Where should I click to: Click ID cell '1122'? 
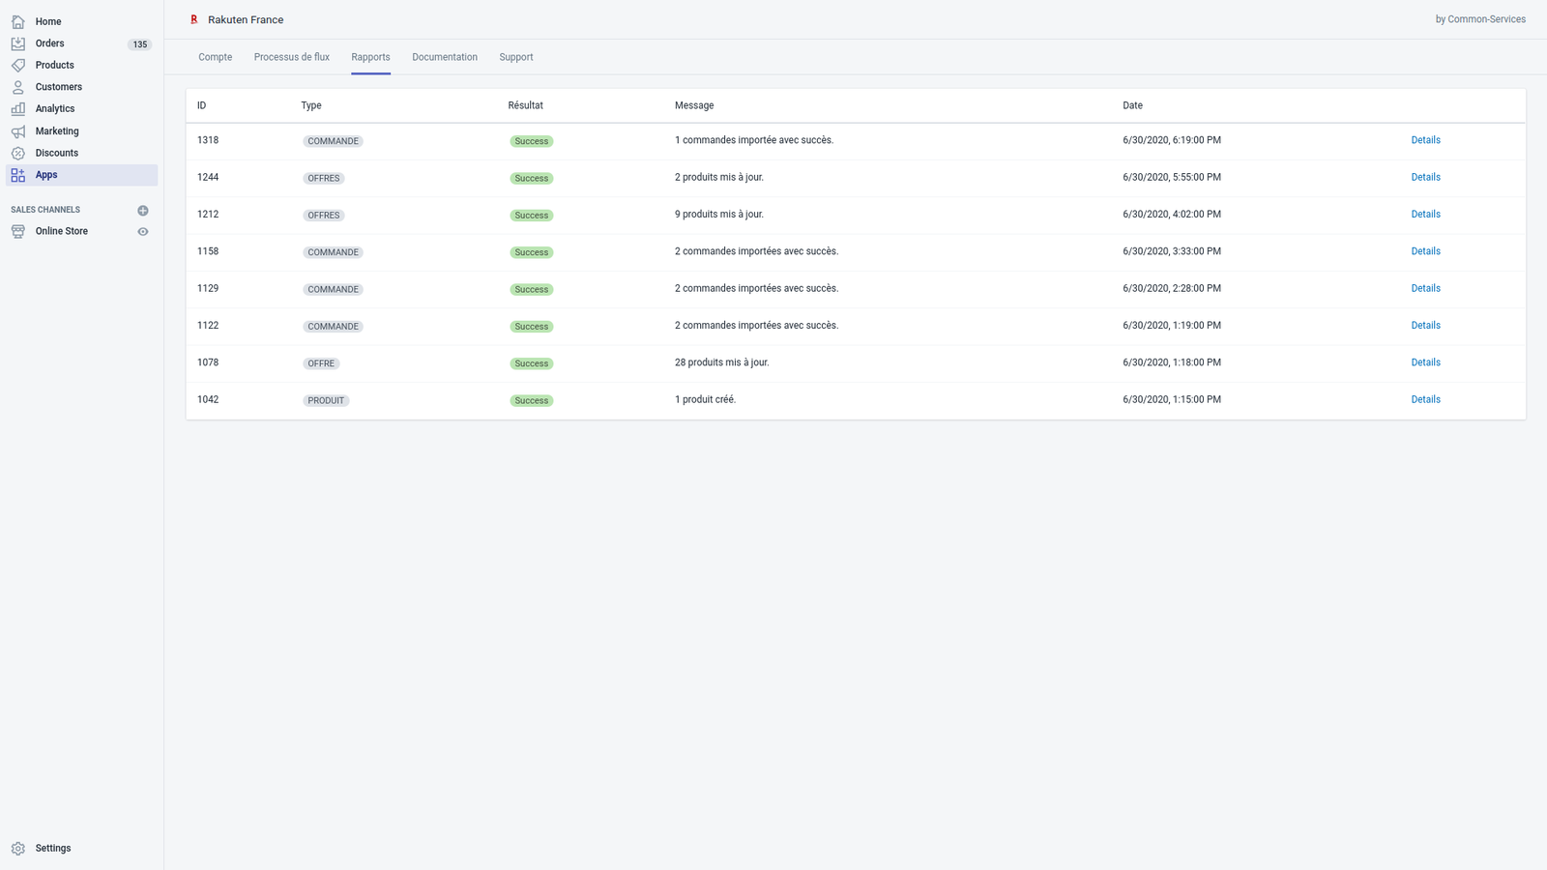(x=208, y=326)
